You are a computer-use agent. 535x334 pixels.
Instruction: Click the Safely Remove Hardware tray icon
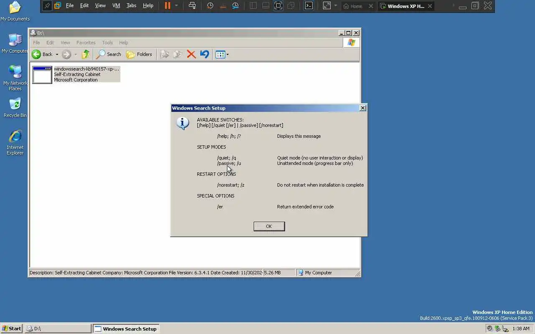(x=505, y=329)
